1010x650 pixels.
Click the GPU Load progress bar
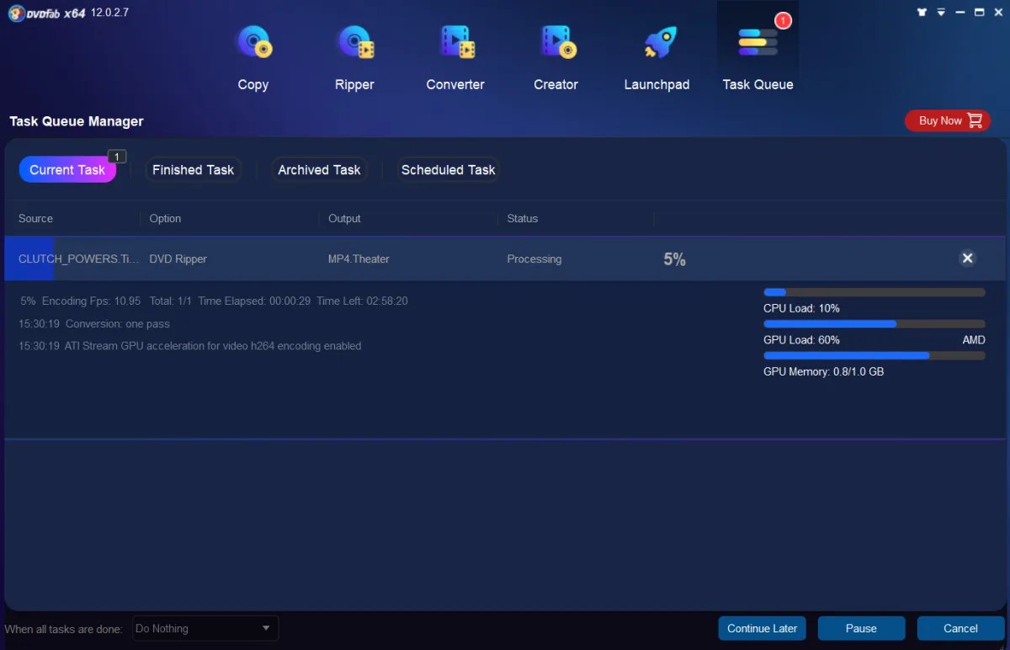pyautogui.click(x=874, y=323)
